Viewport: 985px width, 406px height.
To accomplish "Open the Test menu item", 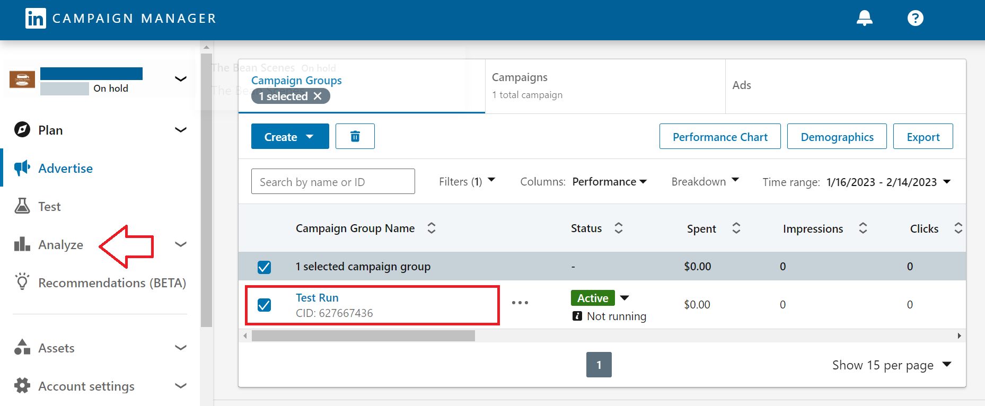I will tap(49, 207).
